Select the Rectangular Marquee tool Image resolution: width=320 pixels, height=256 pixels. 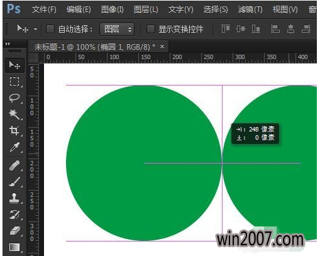click(14, 82)
